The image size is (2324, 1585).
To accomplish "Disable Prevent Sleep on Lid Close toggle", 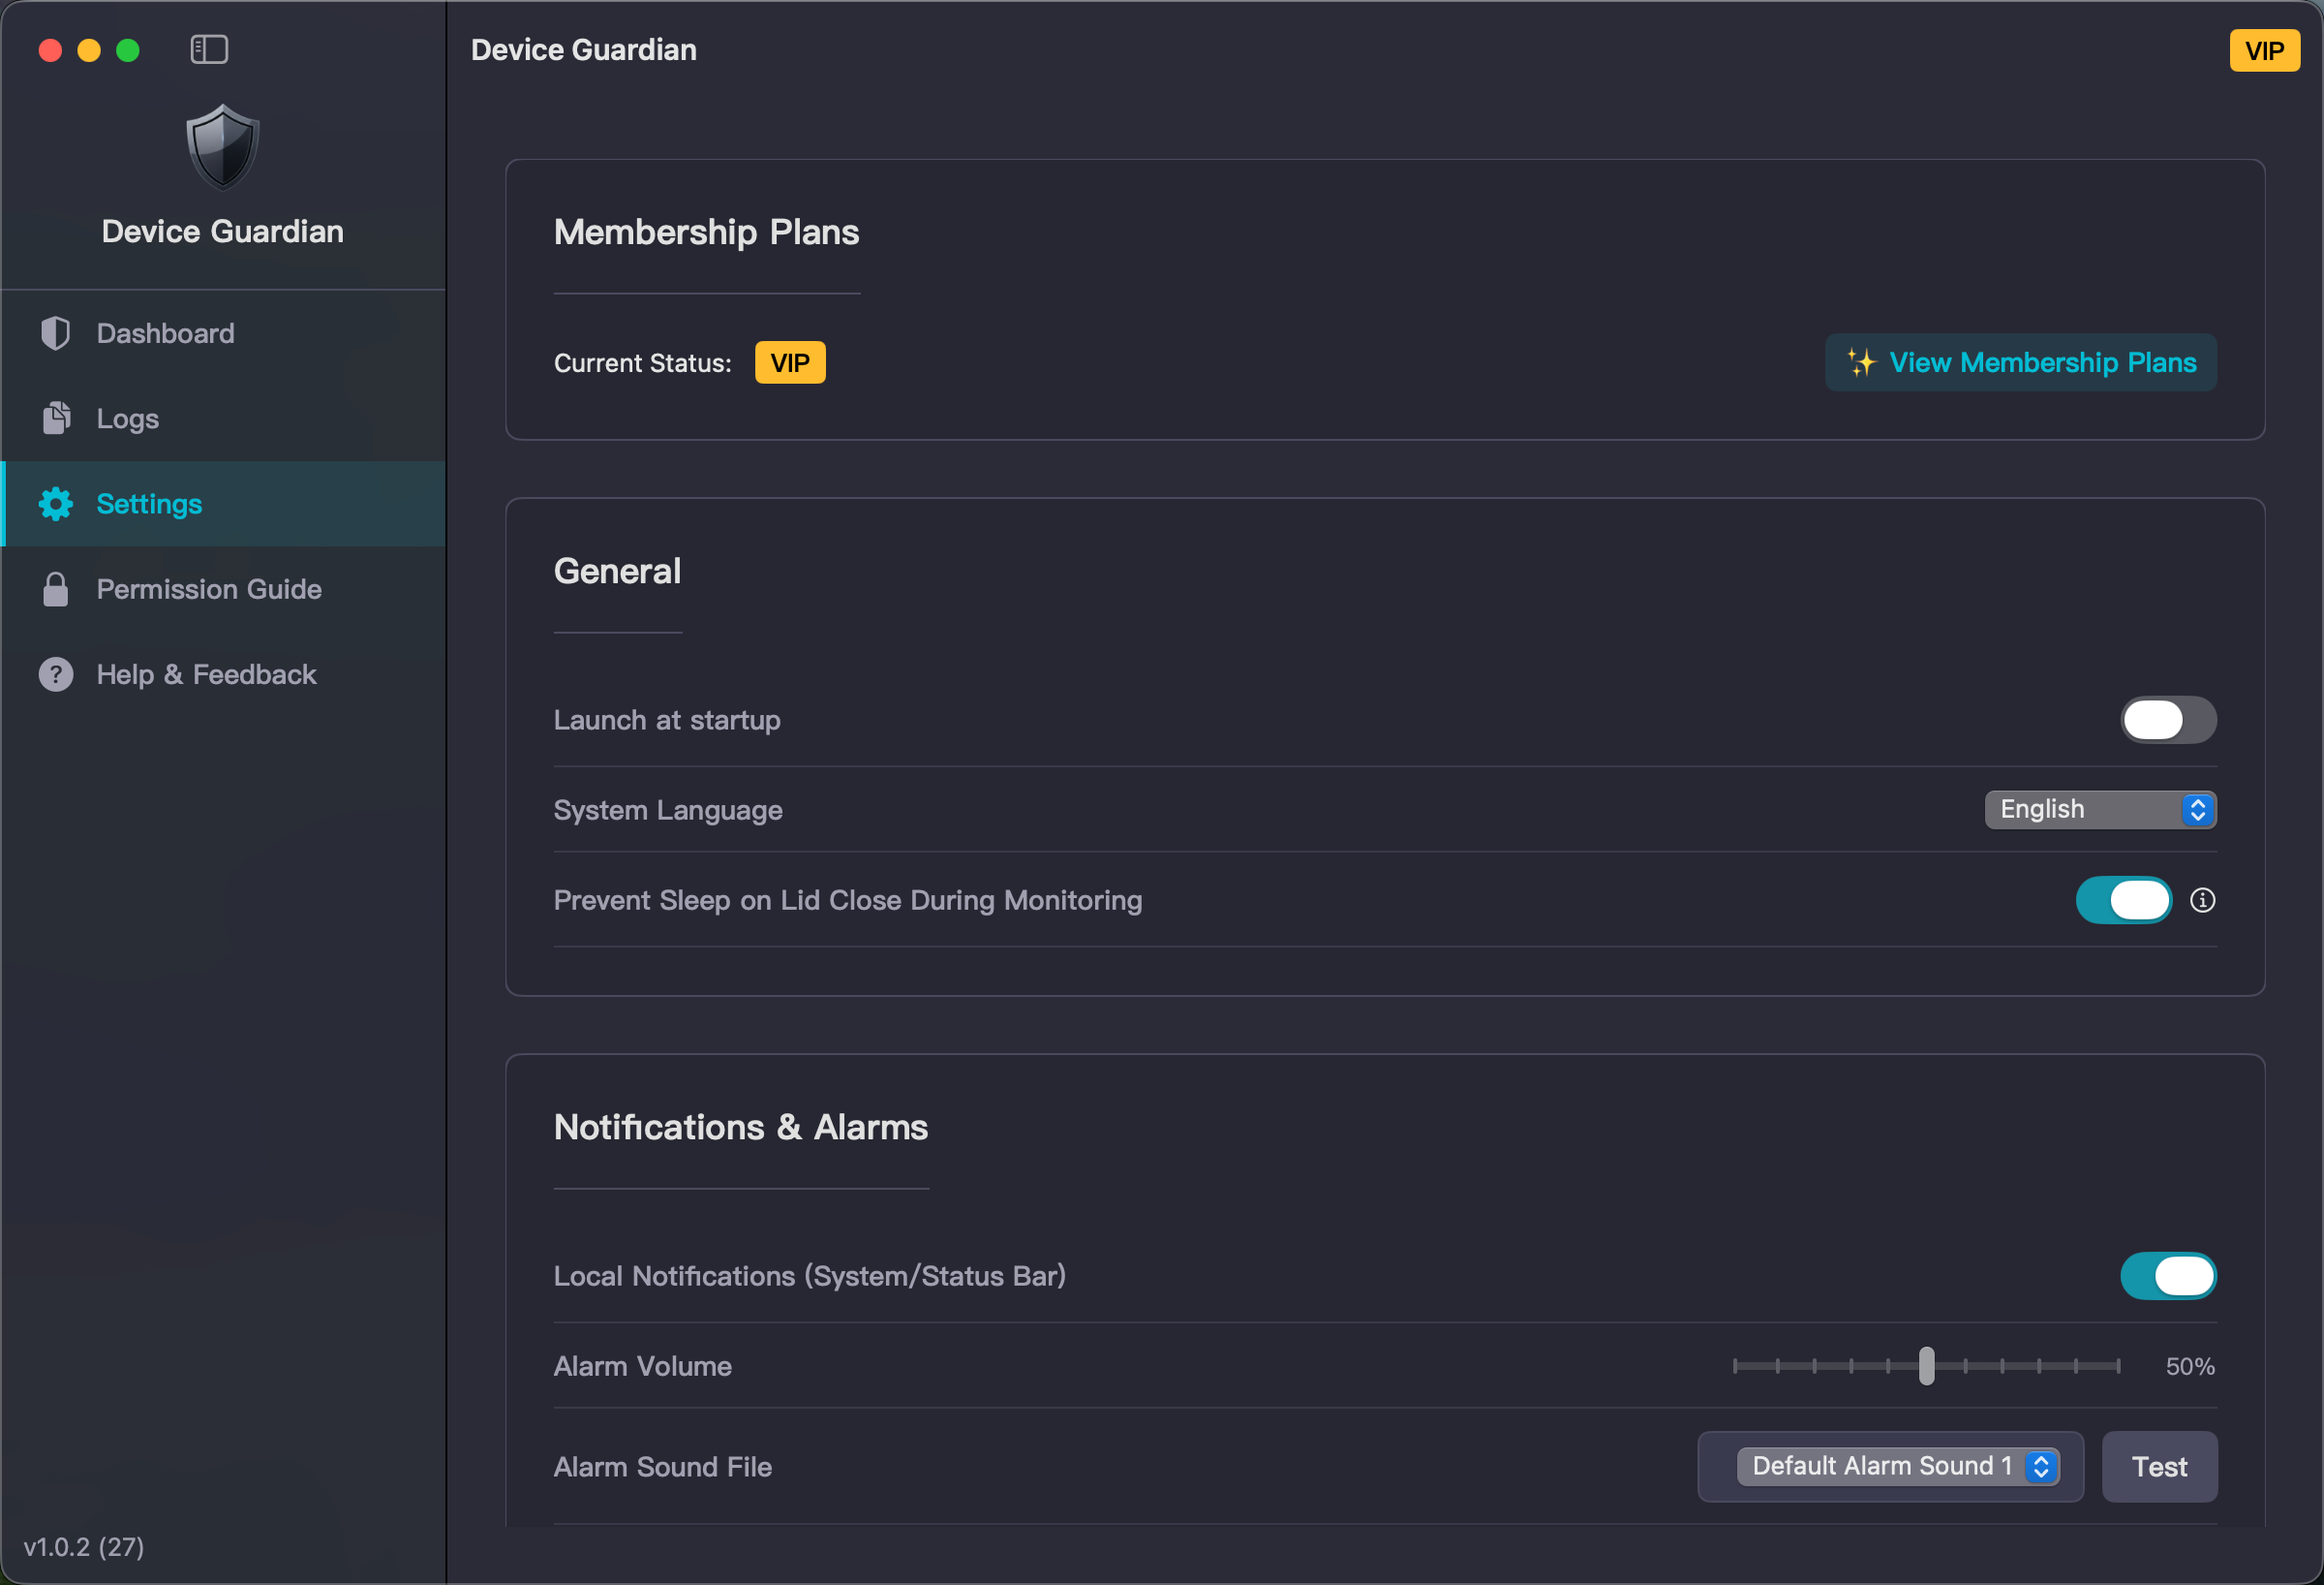I will pos(2123,900).
